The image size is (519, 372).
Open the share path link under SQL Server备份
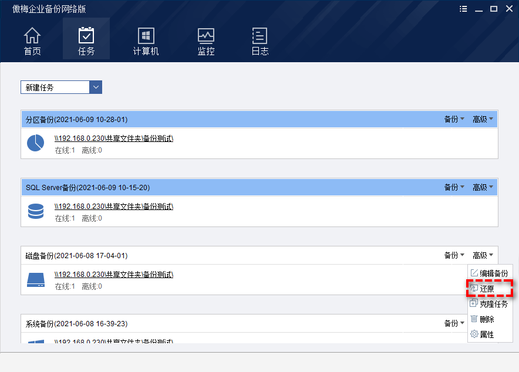click(114, 207)
